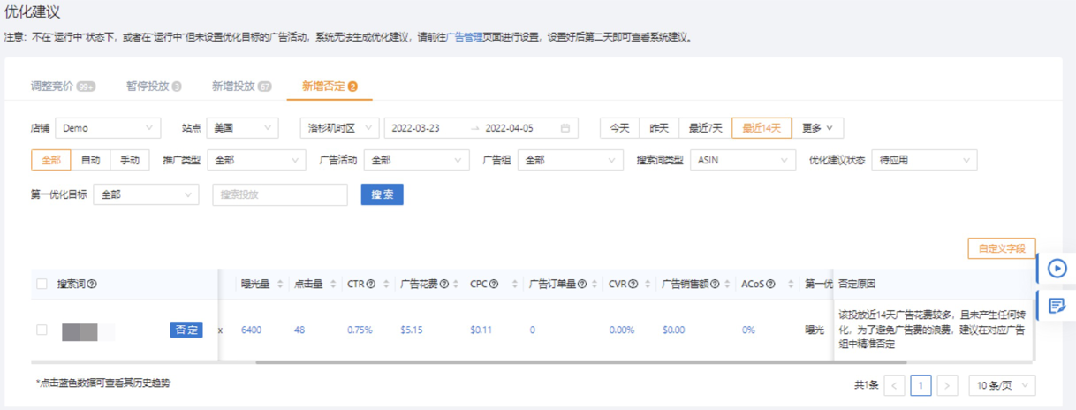Screen dimensions: 1076x410
Task: Open 10条/页 page size dropdown
Action: coord(1001,385)
